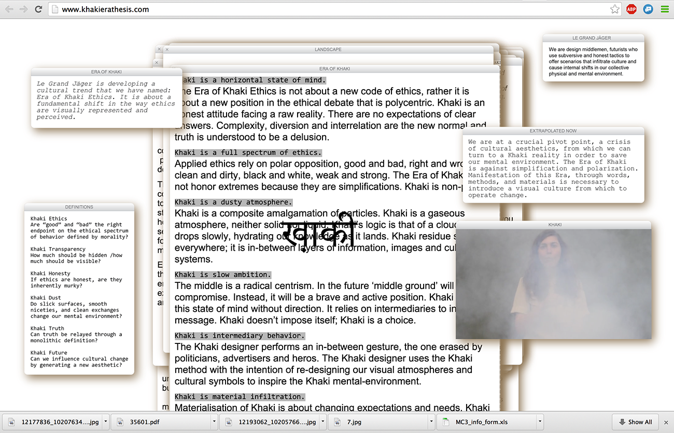
Task: Click 'Khaki Dust' in Definitions
Action: (46, 298)
